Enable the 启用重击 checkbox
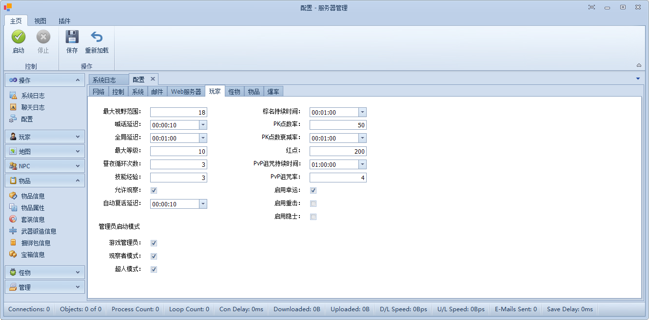The image size is (649, 320). tap(314, 203)
